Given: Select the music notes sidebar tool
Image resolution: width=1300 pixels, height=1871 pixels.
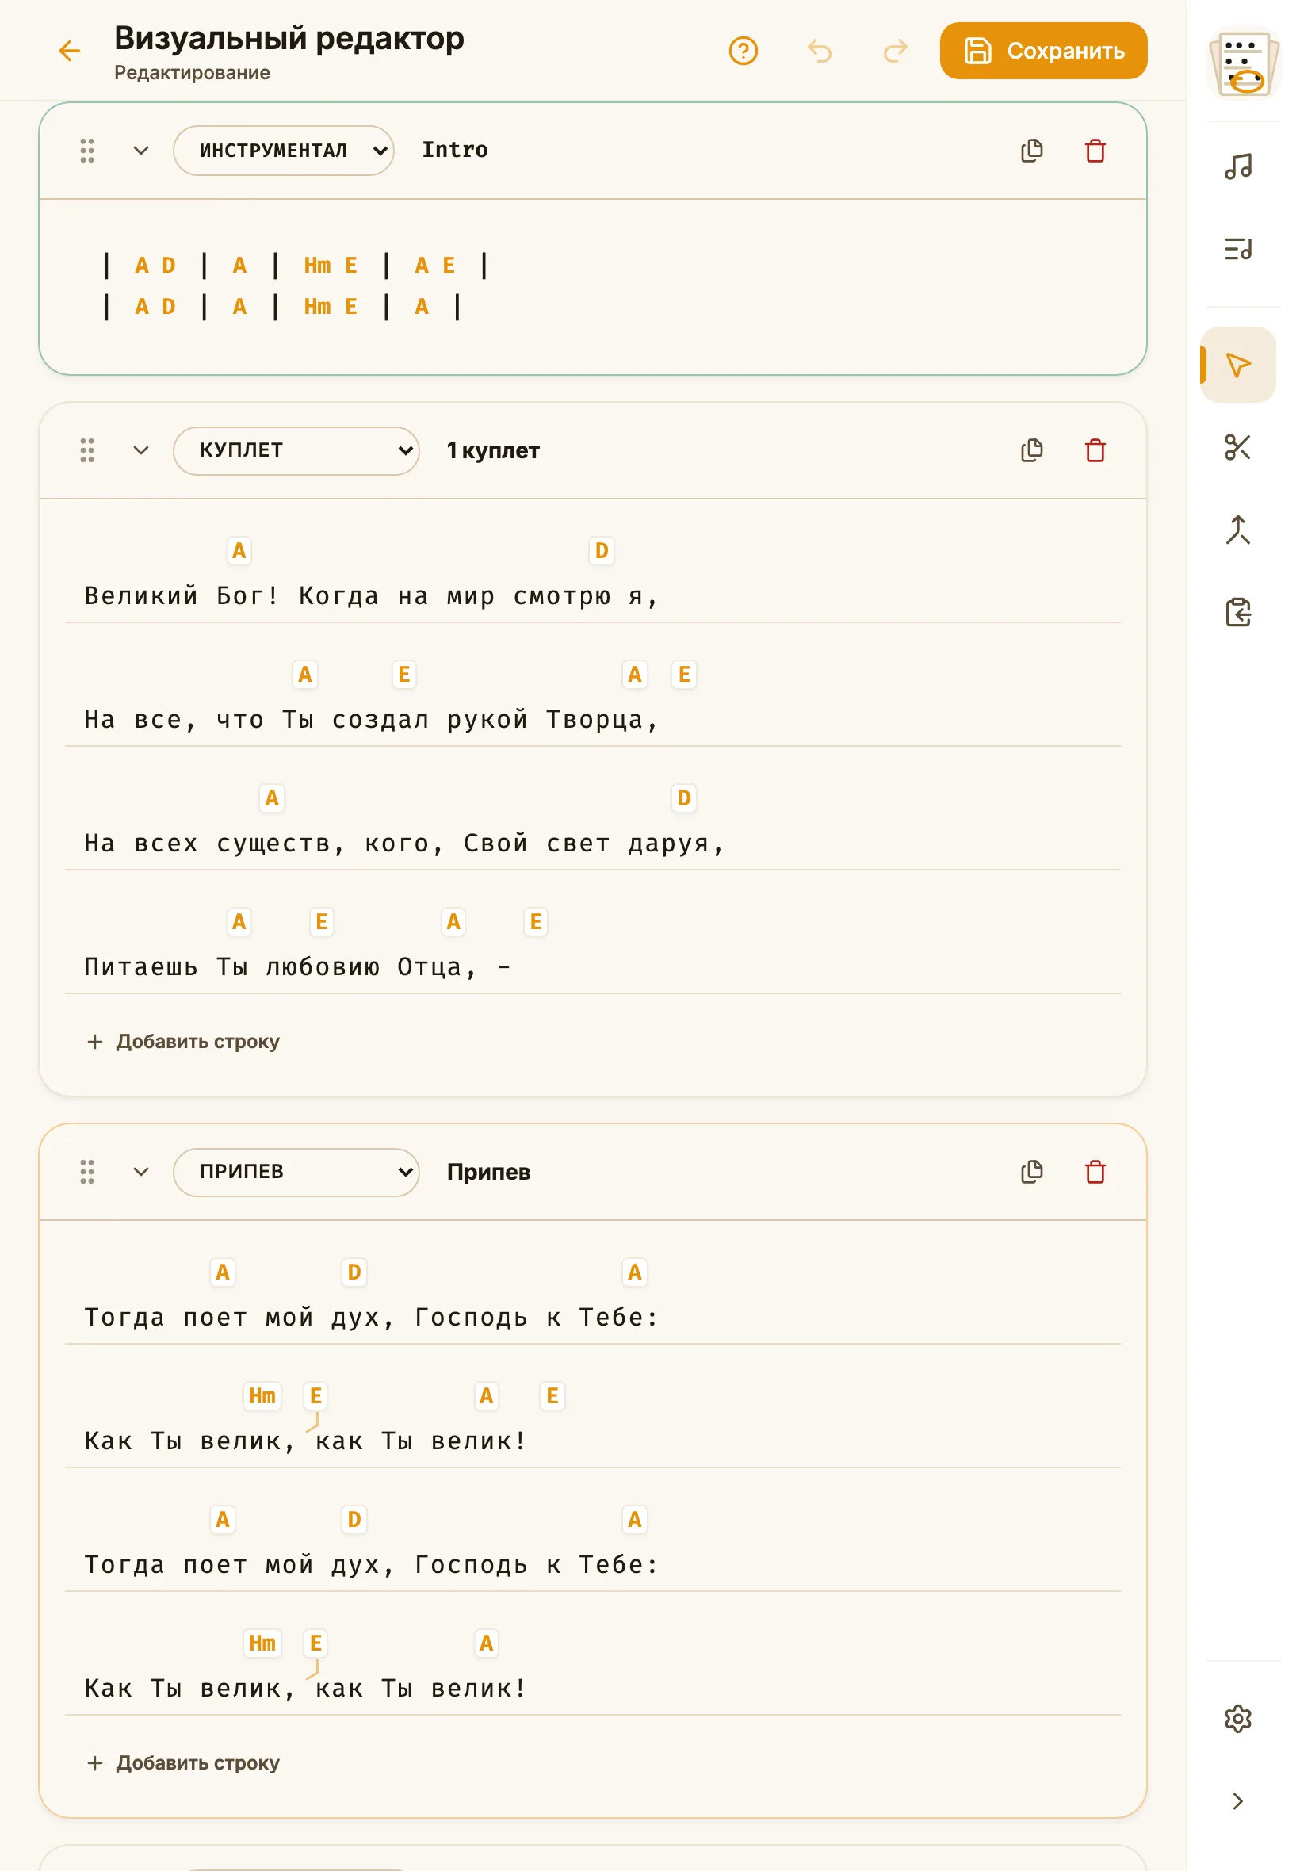Looking at the screenshot, I should pos(1237,167).
